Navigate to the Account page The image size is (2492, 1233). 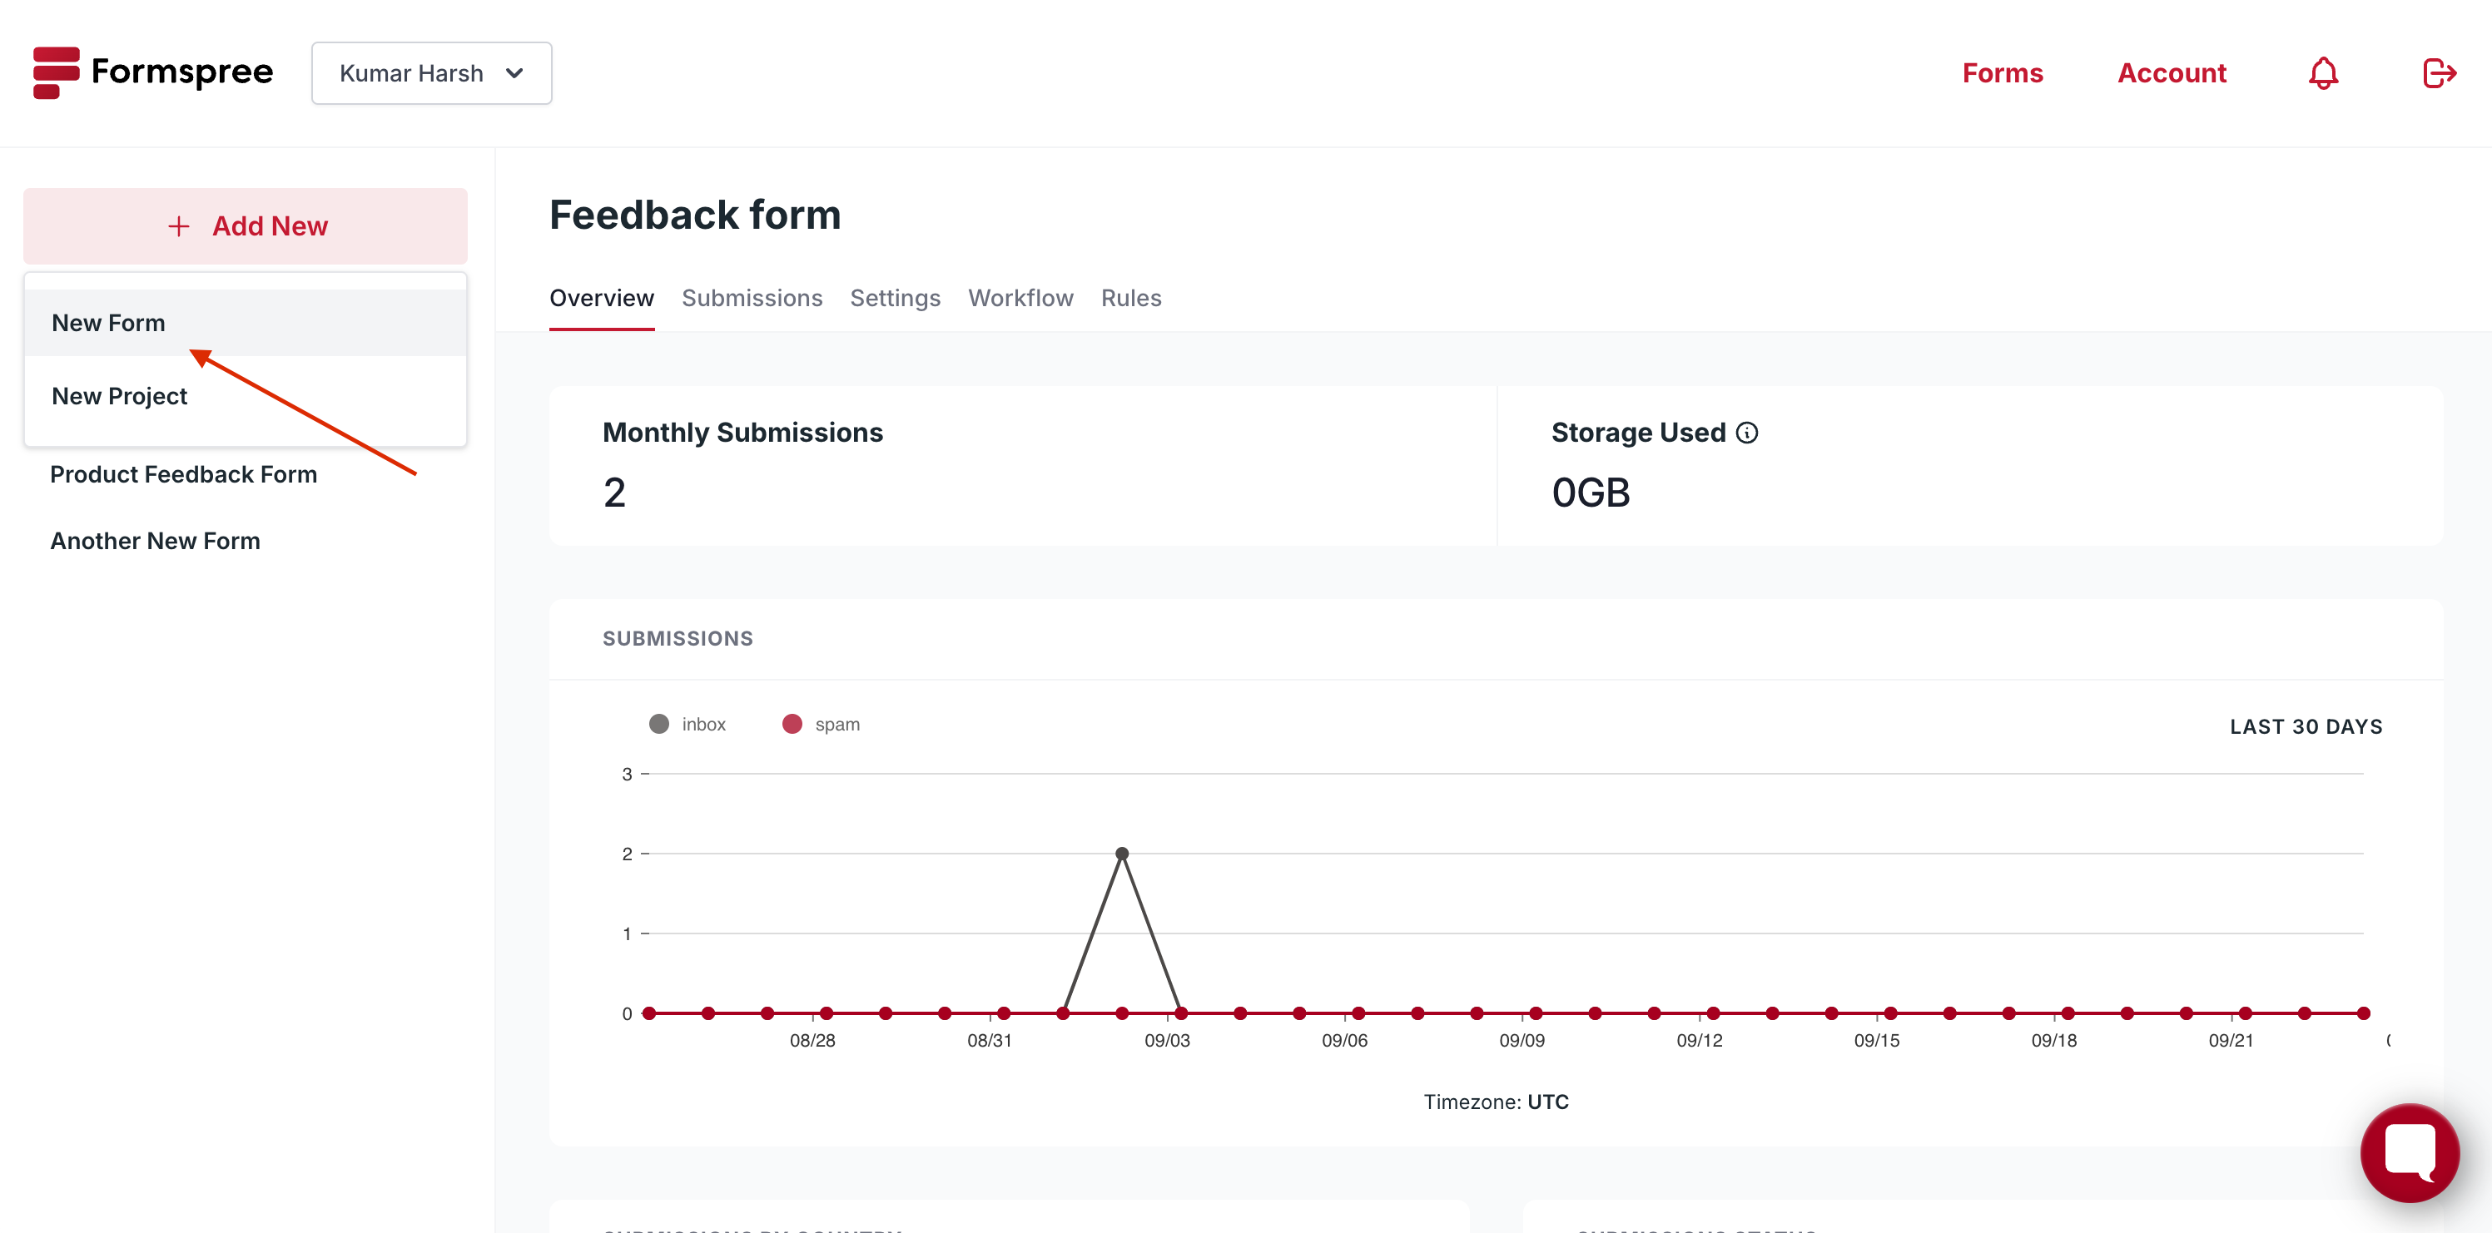tap(2172, 72)
